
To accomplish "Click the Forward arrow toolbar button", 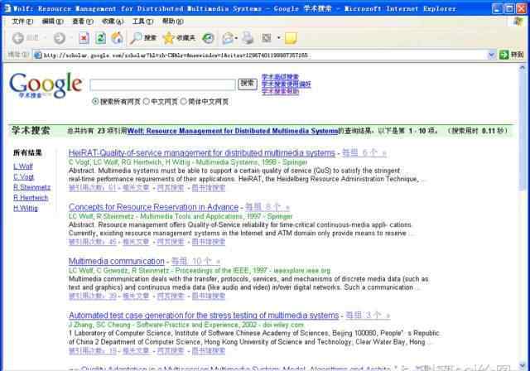I will pos(60,38).
